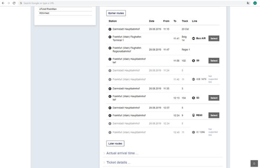Expand the Ticket details section
The image size is (260, 168).
tap(118, 162)
